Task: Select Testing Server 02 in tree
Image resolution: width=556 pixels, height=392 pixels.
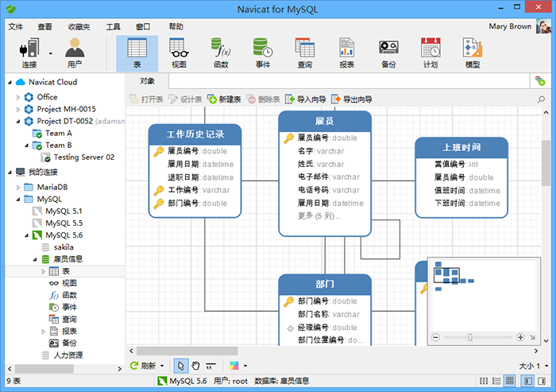Action: tap(84, 157)
